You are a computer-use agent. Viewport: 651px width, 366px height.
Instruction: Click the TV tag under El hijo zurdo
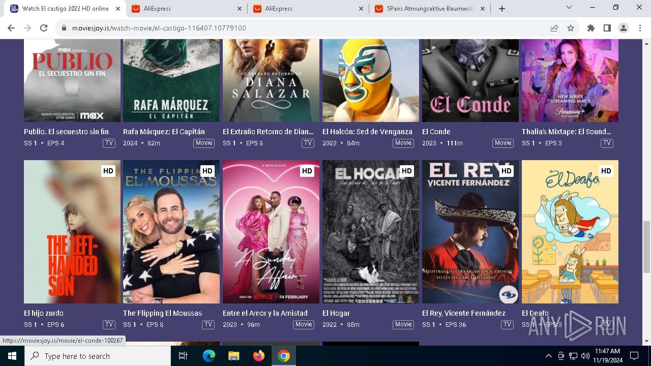109,324
